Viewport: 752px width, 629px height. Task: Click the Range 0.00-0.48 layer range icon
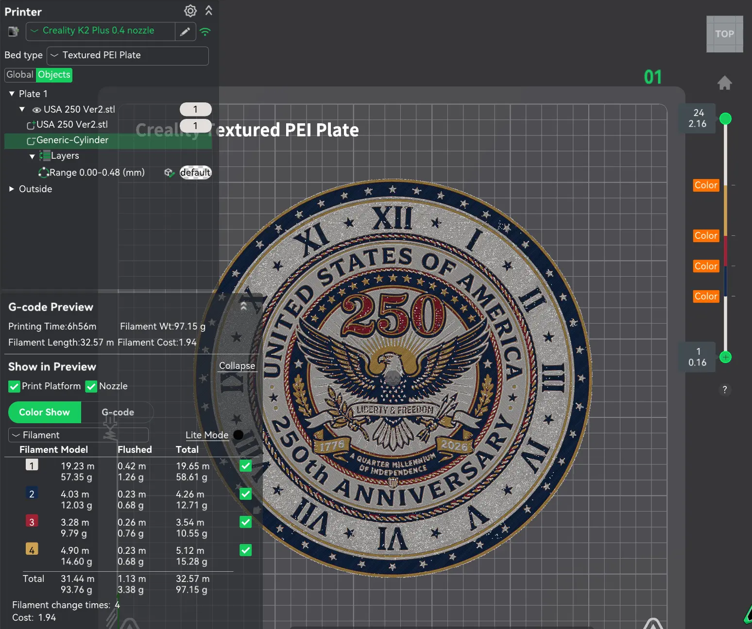44,173
